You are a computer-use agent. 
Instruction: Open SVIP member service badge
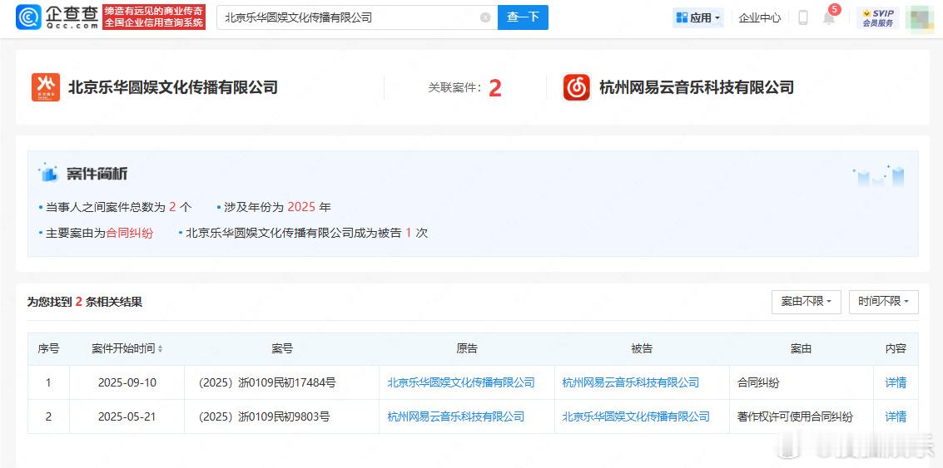[x=878, y=18]
